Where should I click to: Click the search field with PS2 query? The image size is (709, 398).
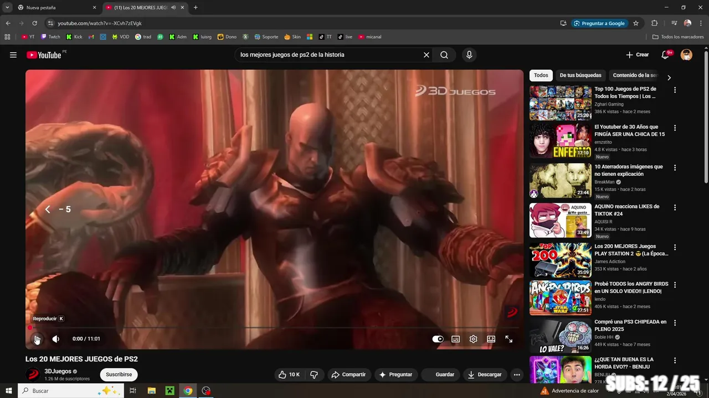click(x=328, y=55)
